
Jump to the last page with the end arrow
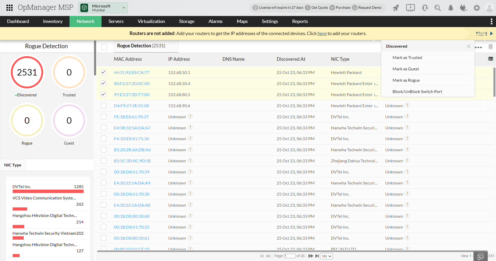(x=317, y=256)
